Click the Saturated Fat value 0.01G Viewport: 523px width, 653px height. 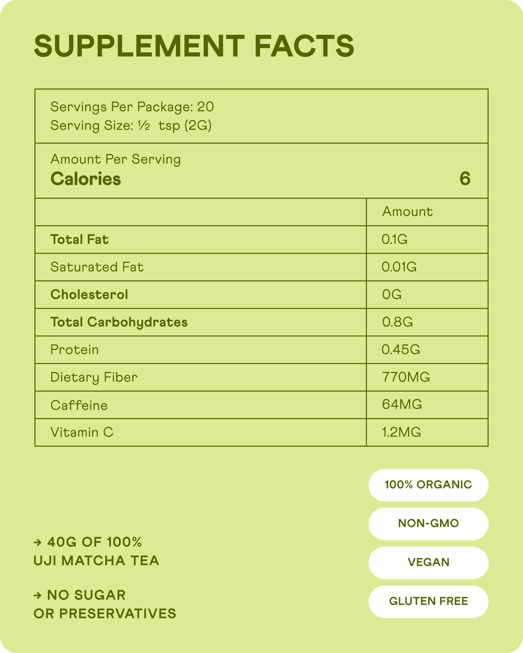coord(399,267)
